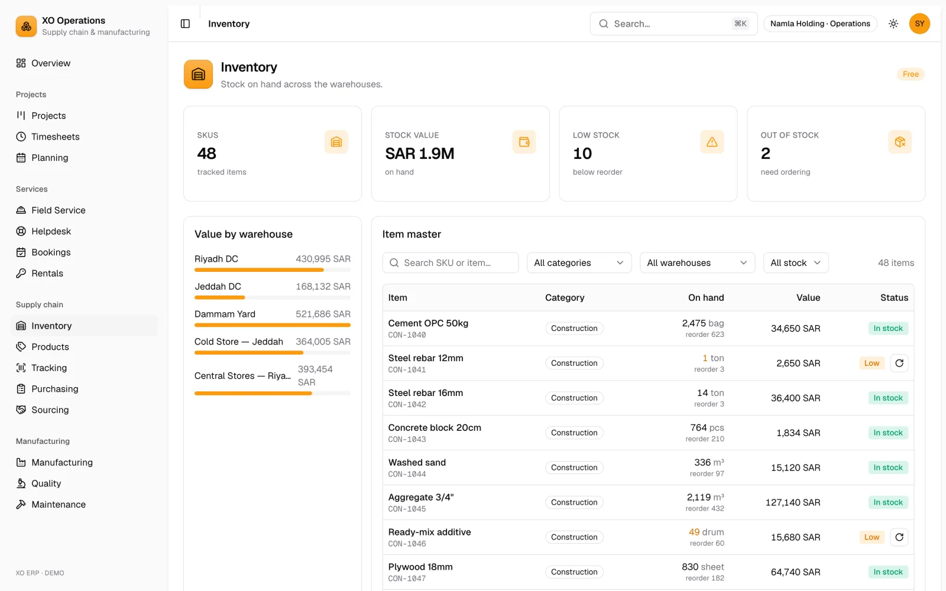The width and height of the screenshot is (946, 591).
Task: Click the Tracking barcode icon
Action: (x=21, y=368)
